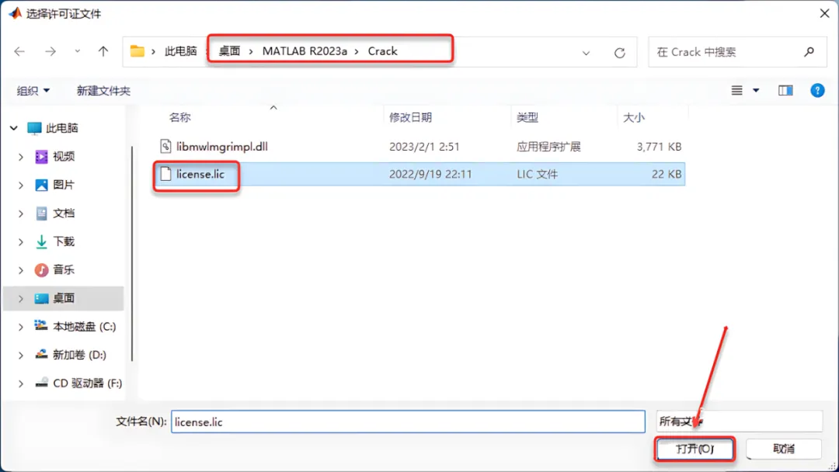Expand the 下载 tree node
Image resolution: width=839 pixels, height=472 pixels.
click(21, 241)
